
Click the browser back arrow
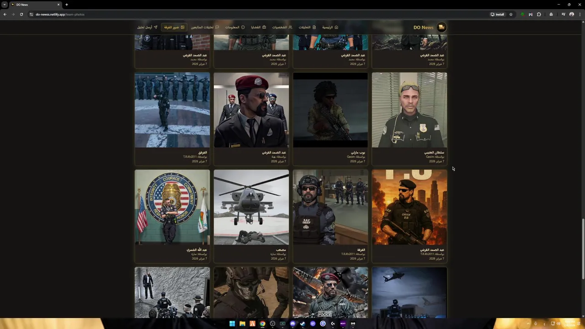pos(5,14)
